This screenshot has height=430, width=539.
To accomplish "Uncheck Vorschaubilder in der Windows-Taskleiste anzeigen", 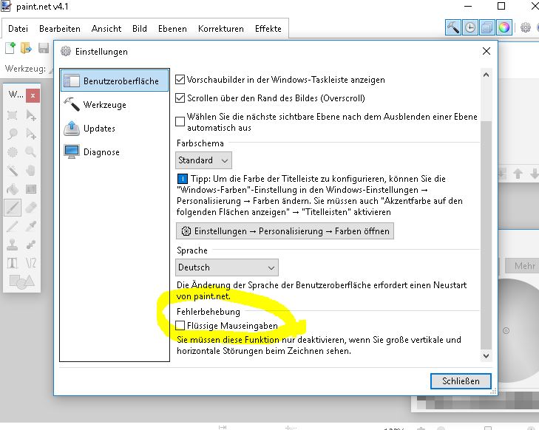I will [x=180, y=80].
